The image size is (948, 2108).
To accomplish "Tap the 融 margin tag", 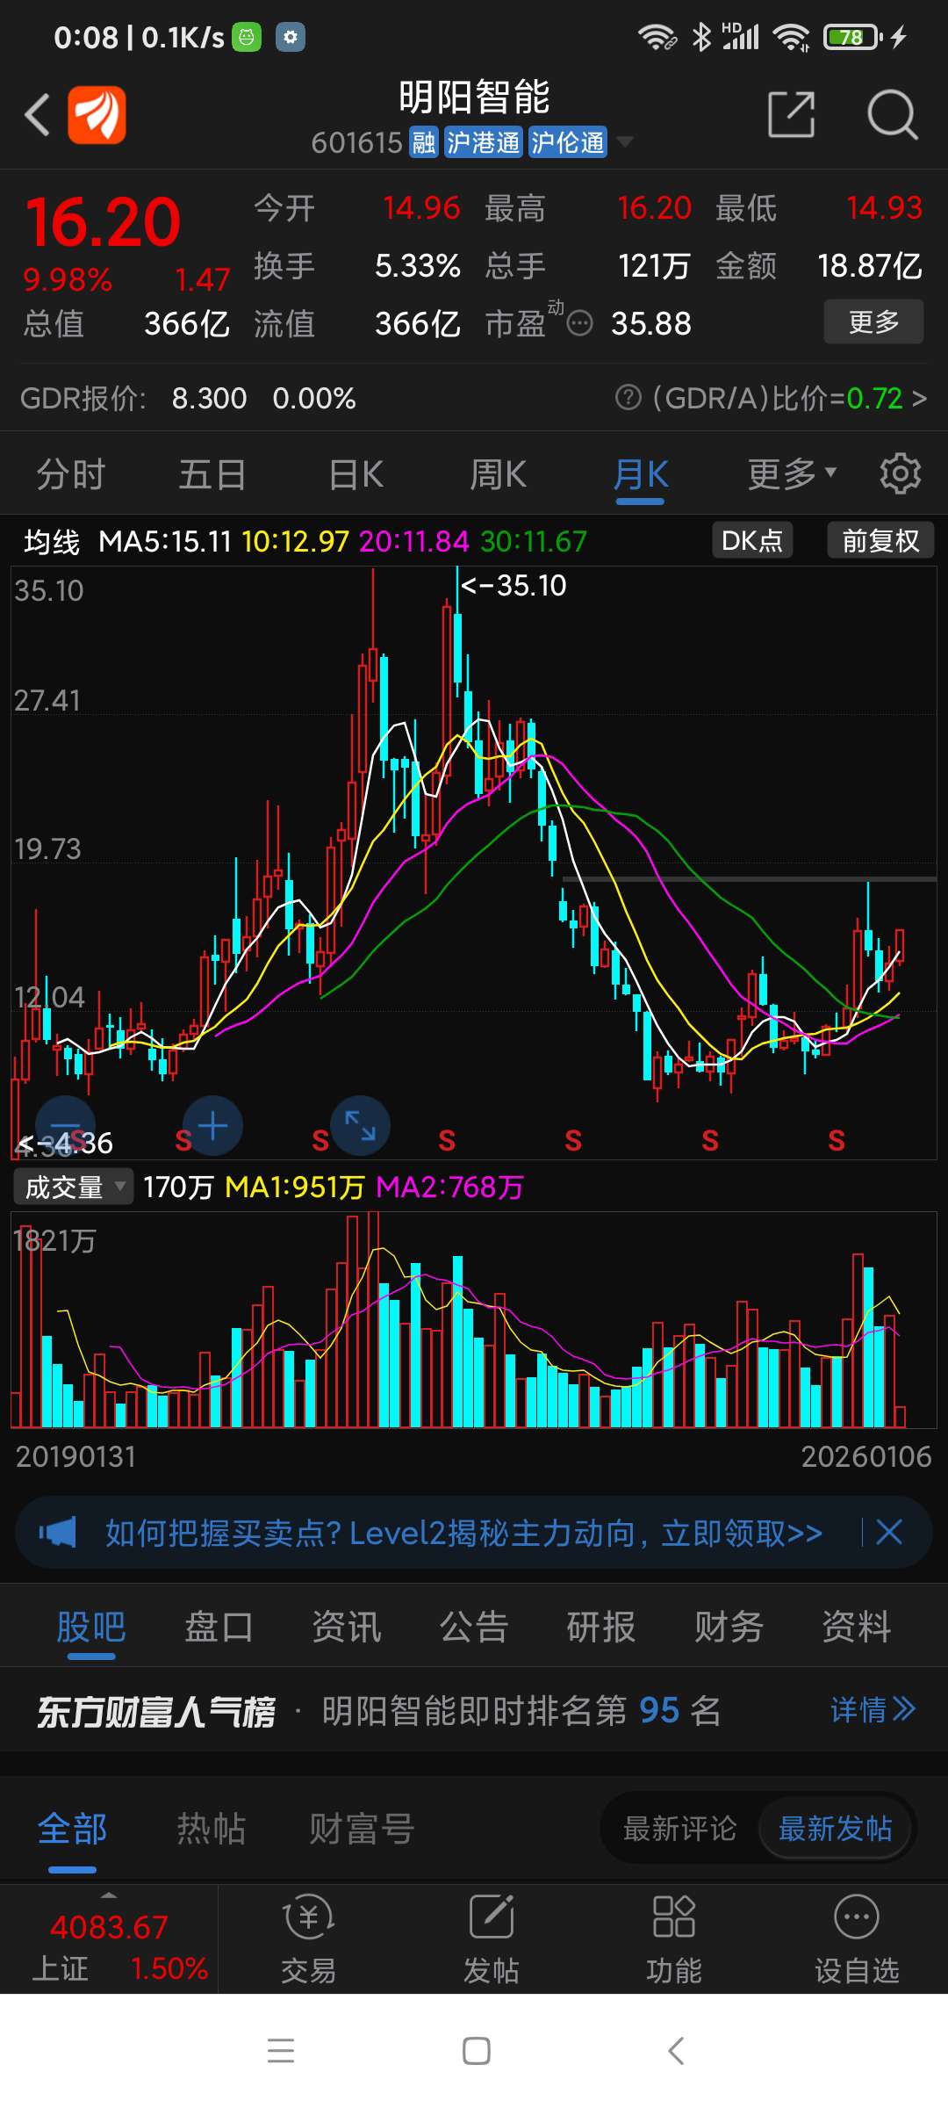I will pos(424,142).
